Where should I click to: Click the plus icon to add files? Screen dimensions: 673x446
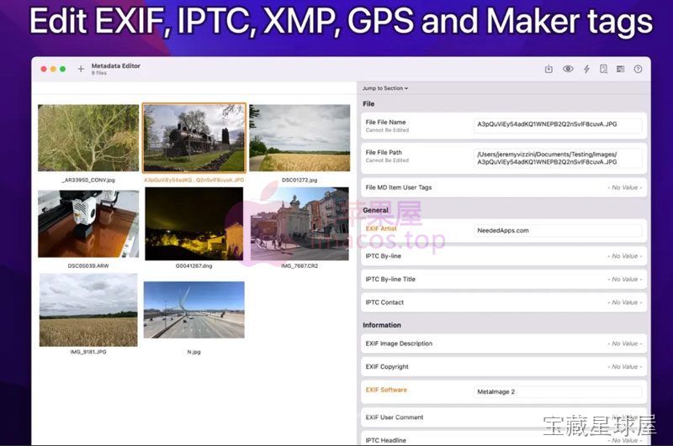point(81,69)
